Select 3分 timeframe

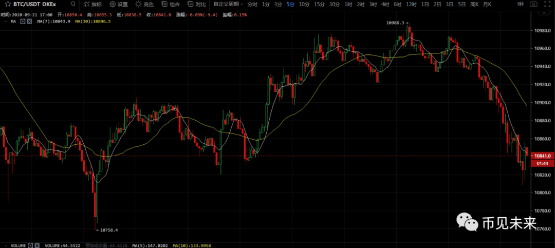point(278,4)
